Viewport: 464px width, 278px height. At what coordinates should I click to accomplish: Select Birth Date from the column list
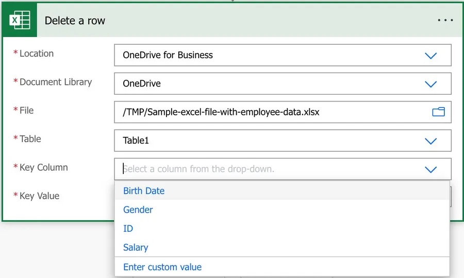click(144, 191)
